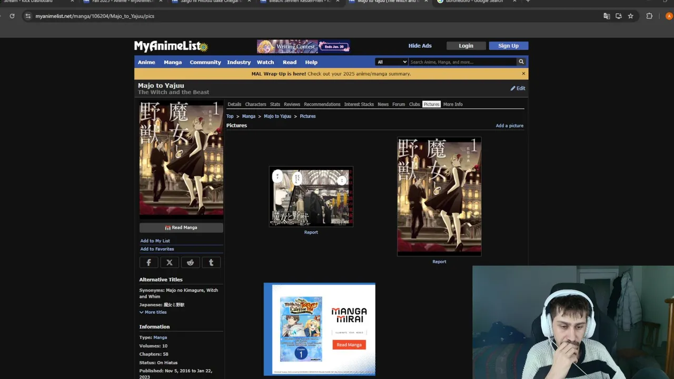
Task: Click the Majo to Yajuu breadcrumb link
Action: click(x=277, y=116)
